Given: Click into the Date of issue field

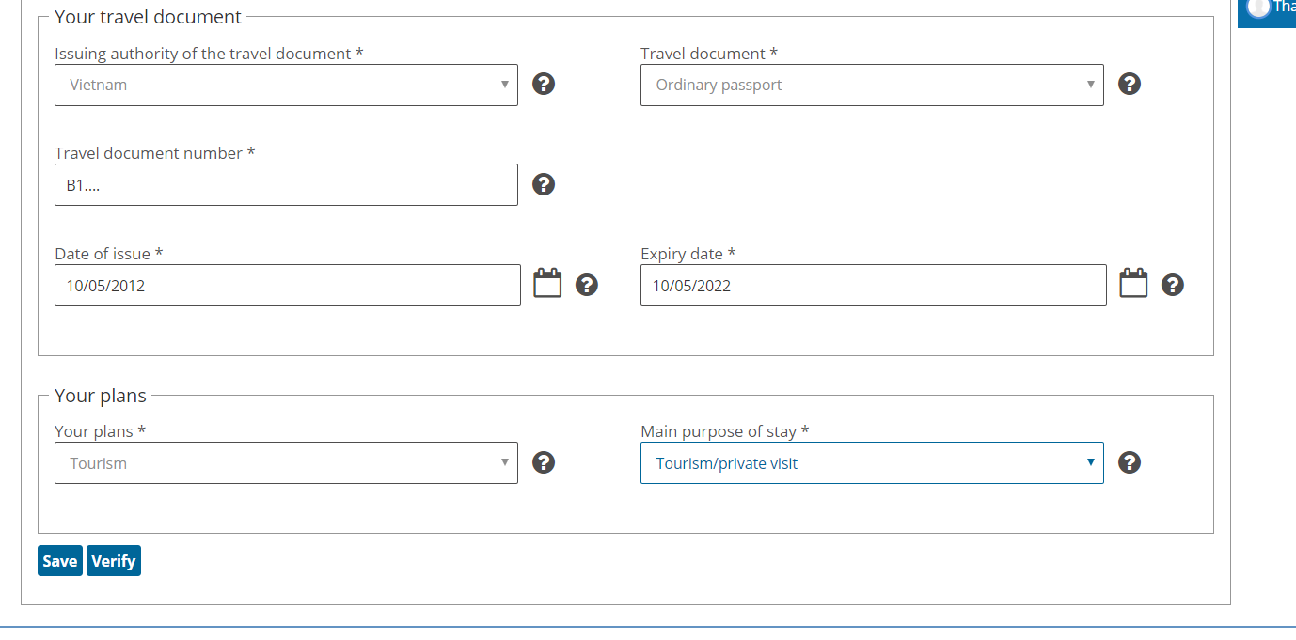Looking at the screenshot, I should pyautogui.click(x=288, y=285).
